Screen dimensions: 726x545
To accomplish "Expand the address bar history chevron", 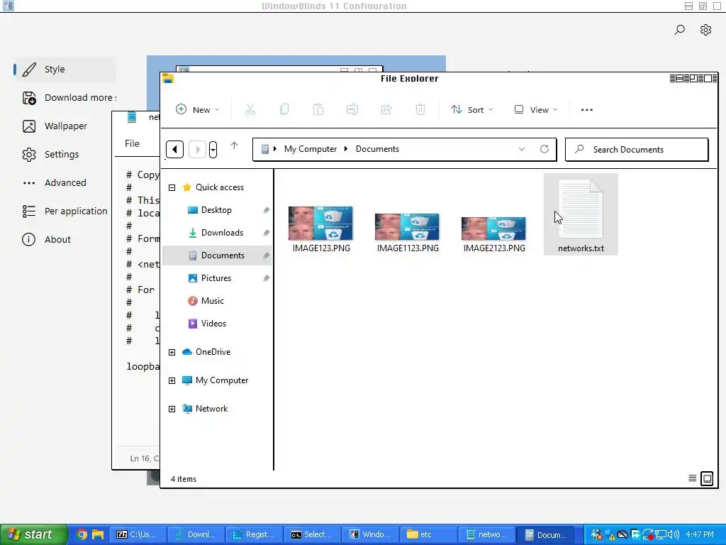I will [522, 149].
